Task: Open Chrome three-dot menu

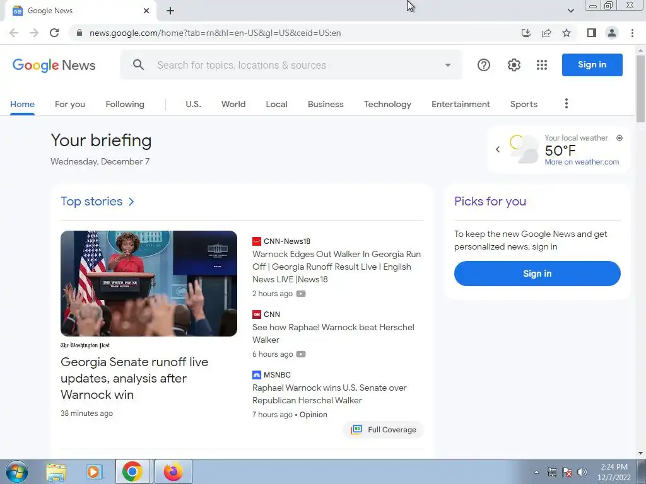Action: [x=632, y=33]
